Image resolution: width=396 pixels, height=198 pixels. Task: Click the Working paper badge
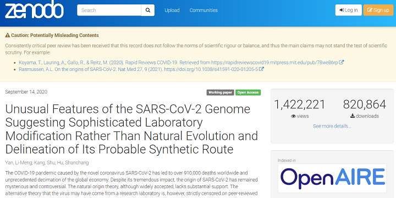(x=220, y=92)
